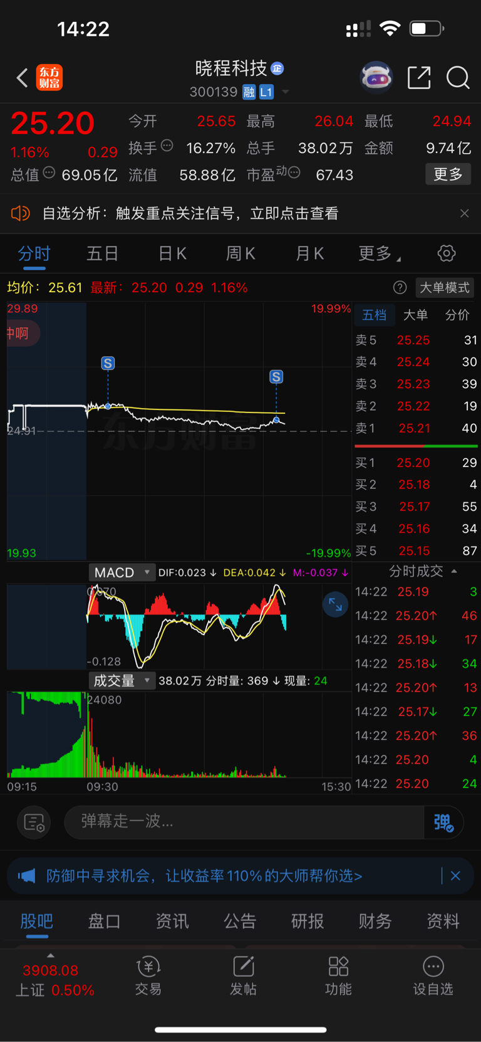This screenshot has width=481, height=1042.
Task: Tap the 中啊 bullet comment bubble
Action: click(x=22, y=333)
